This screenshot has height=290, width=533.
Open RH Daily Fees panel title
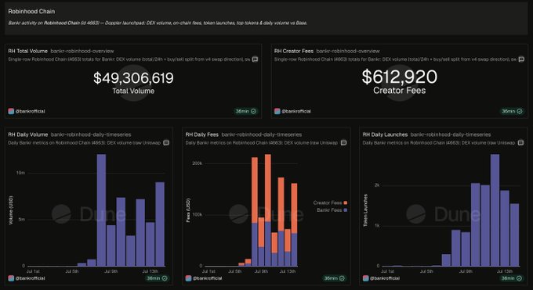pos(202,134)
